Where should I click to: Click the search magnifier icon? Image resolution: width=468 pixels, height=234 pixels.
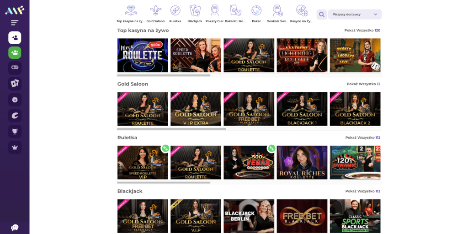pos(322,15)
